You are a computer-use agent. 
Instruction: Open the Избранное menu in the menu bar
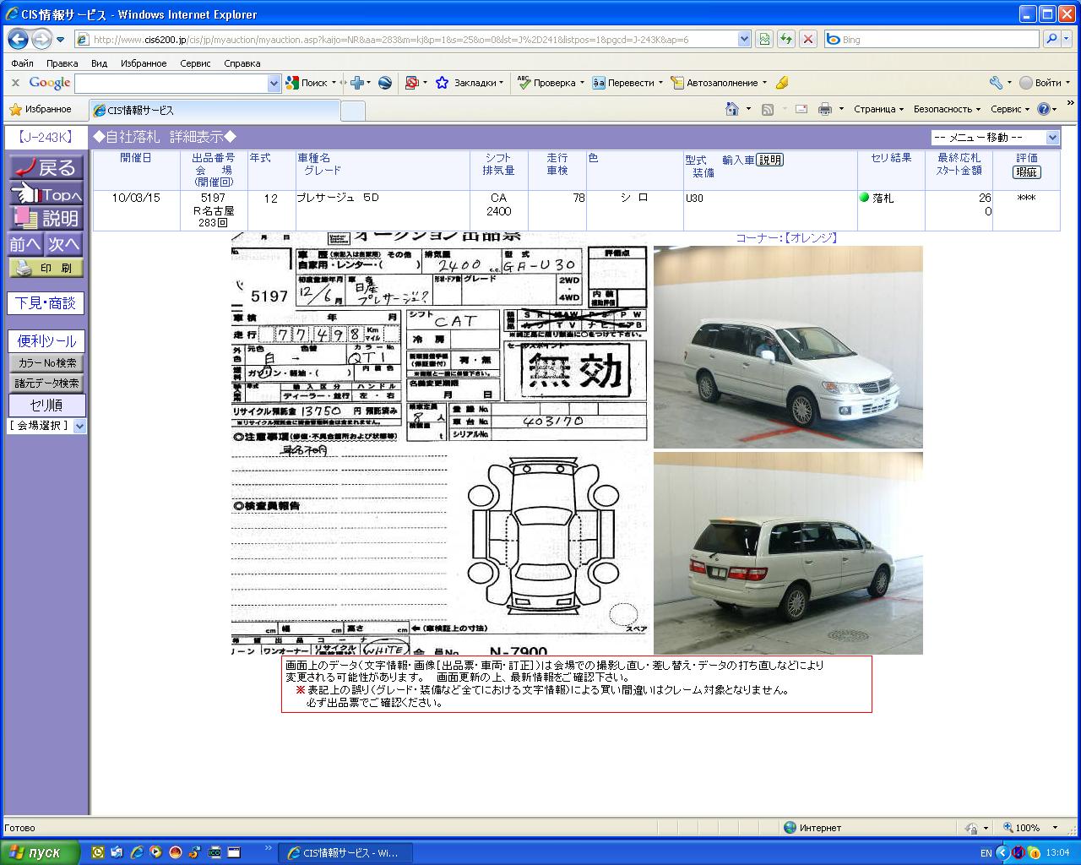144,63
